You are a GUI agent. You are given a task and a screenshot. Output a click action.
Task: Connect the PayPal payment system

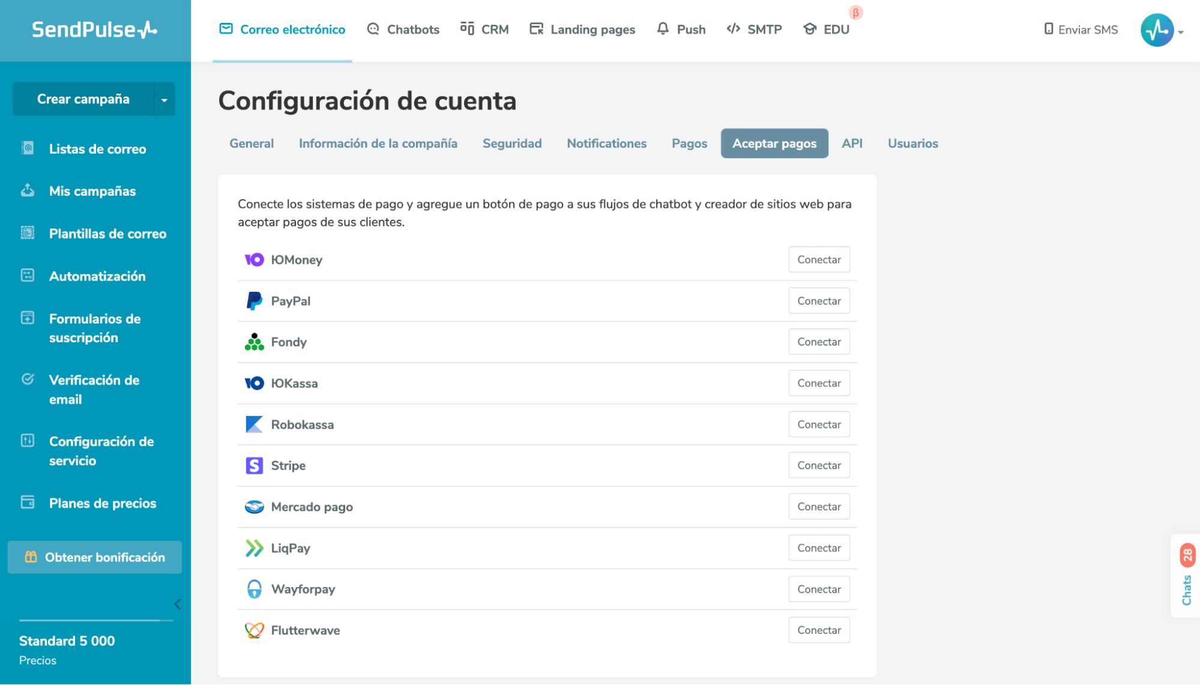coord(819,301)
